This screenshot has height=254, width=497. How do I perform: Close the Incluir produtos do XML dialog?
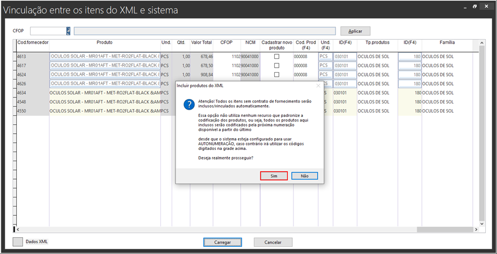pos(318,86)
